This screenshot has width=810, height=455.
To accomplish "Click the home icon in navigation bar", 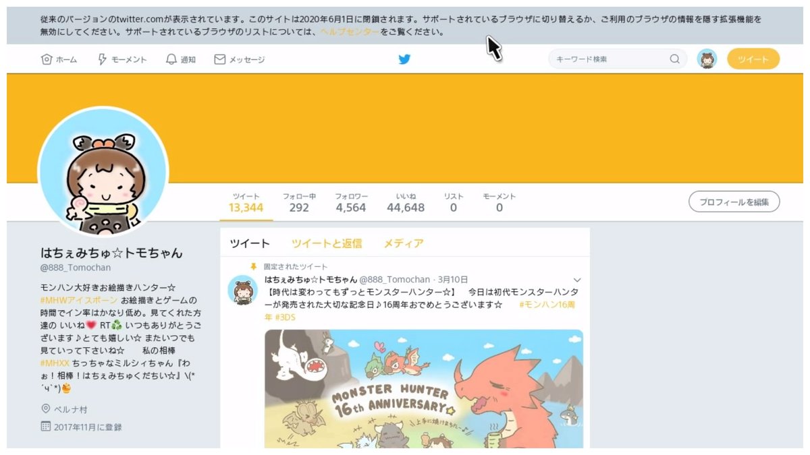I will point(47,59).
